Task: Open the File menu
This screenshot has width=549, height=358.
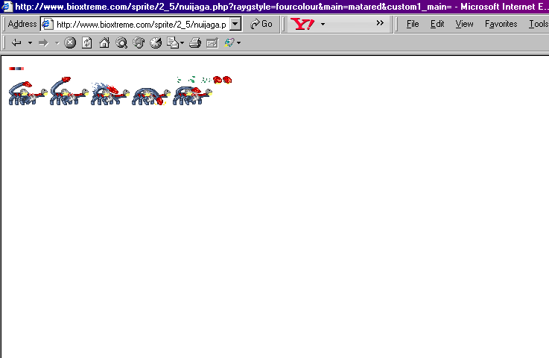Action: coord(413,24)
